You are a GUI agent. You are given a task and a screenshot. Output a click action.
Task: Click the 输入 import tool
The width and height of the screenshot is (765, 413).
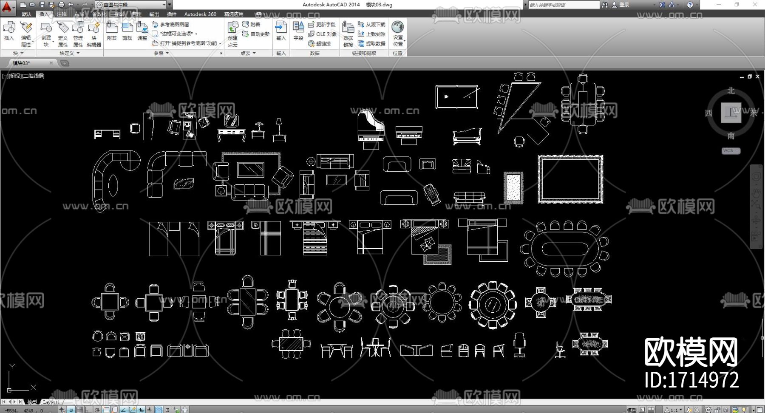coord(281,31)
